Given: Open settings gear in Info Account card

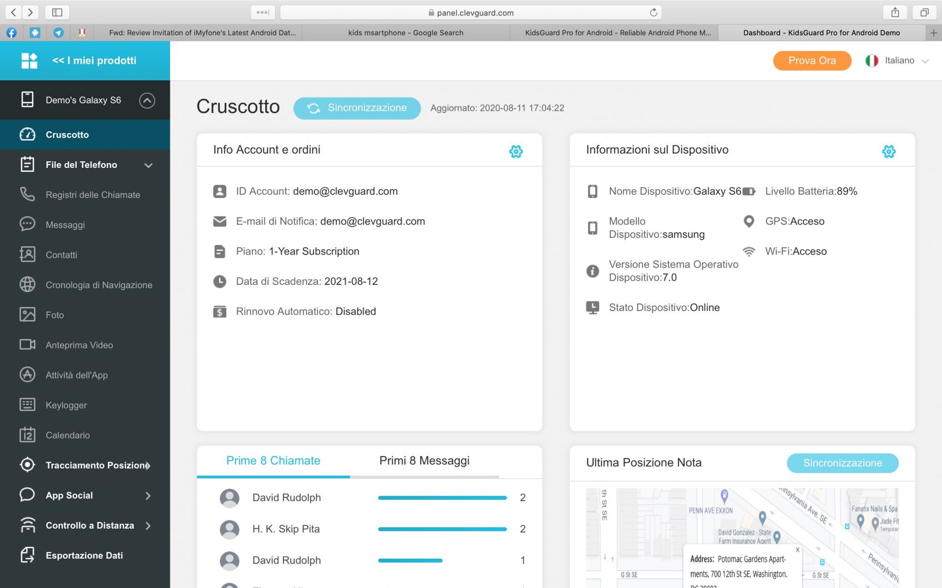Looking at the screenshot, I should pyautogui.click(x=515, y=151).
